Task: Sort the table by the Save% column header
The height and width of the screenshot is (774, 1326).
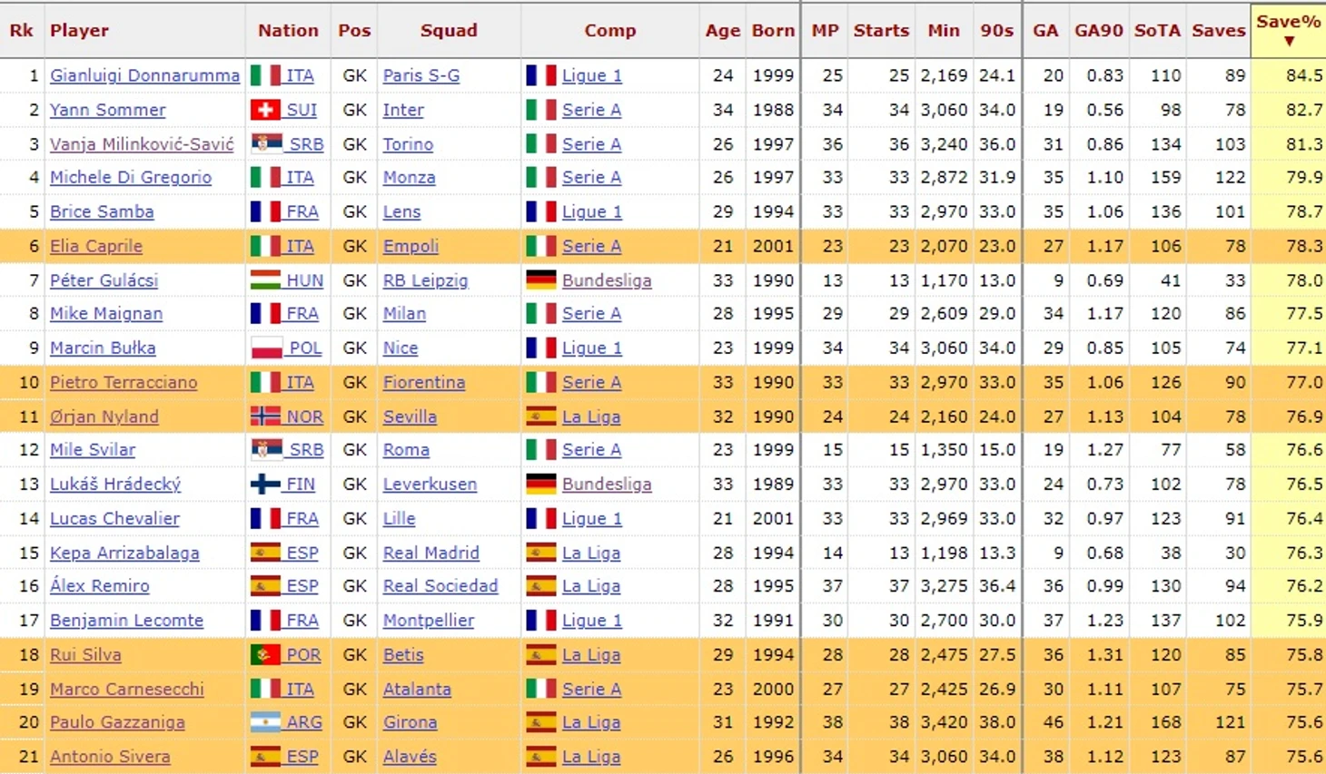Action: (x=1288, y=31)
